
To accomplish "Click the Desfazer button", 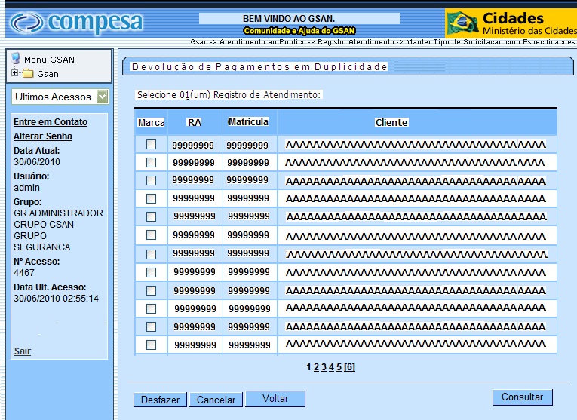I will (160, 400).
